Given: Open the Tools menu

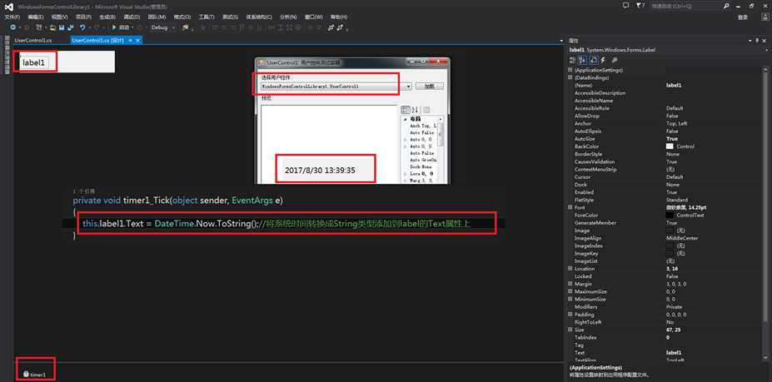Looking at the screenshot, I should coord(206,17).
